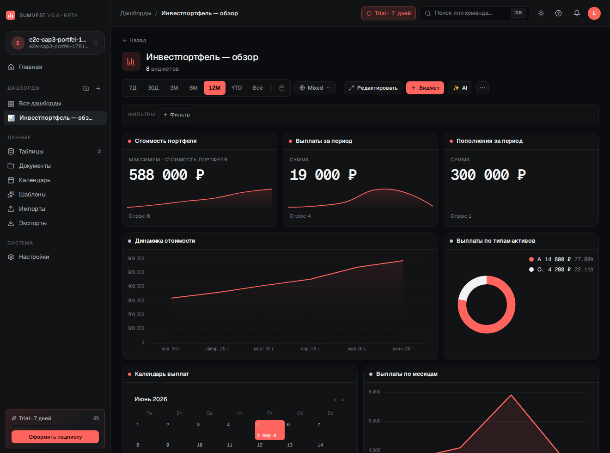Open Все дашборды

(x=55, y=104)
